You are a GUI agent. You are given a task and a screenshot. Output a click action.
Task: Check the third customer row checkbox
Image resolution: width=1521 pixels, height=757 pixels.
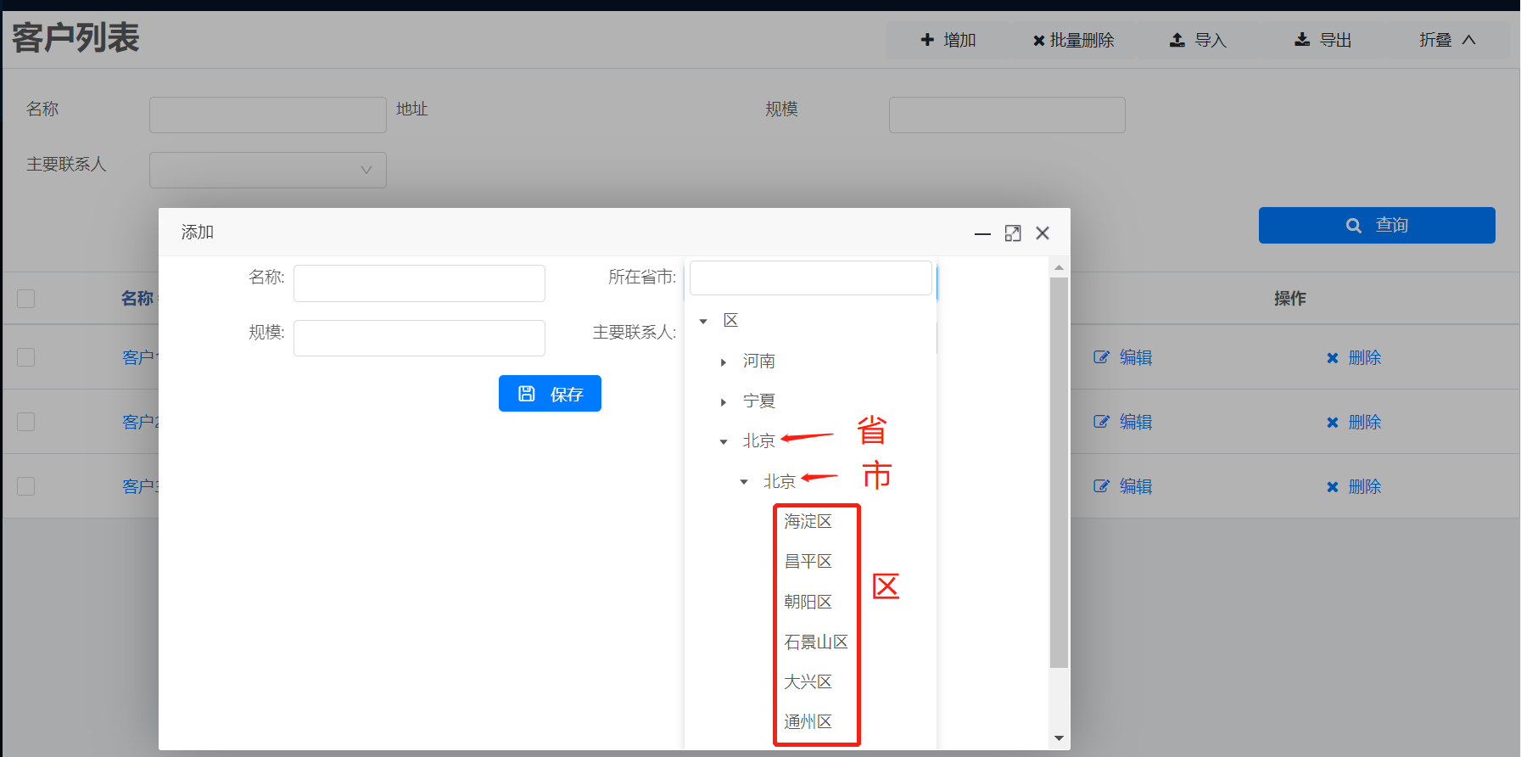point(26,486)
